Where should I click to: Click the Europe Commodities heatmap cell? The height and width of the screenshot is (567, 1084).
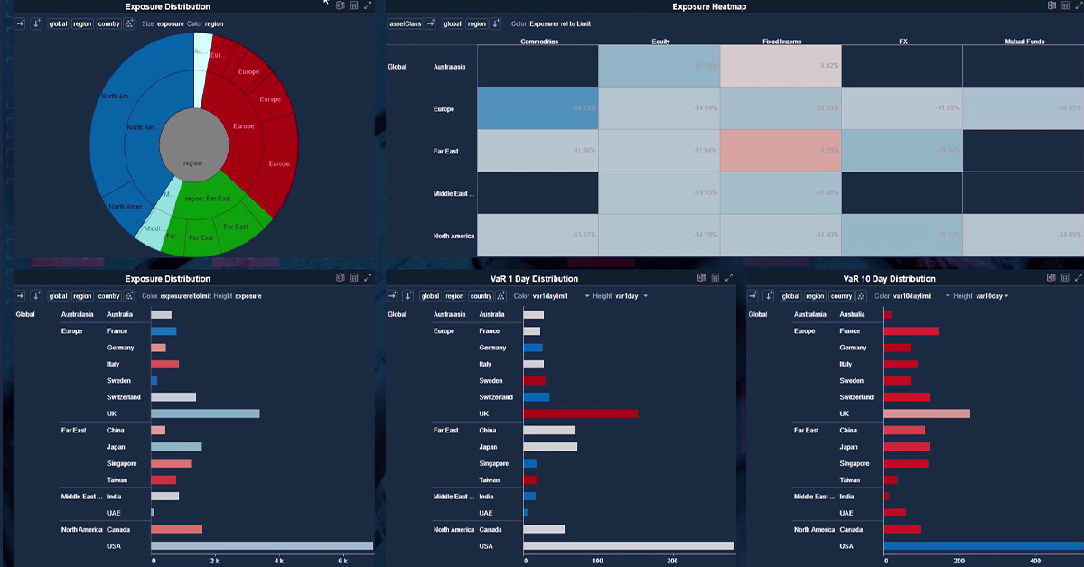pos(537,108)
